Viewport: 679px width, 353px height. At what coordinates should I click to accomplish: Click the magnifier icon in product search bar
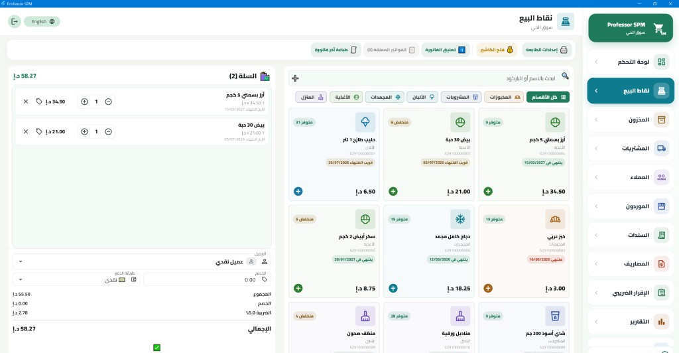pyautogui.click(x=565, y=76)
